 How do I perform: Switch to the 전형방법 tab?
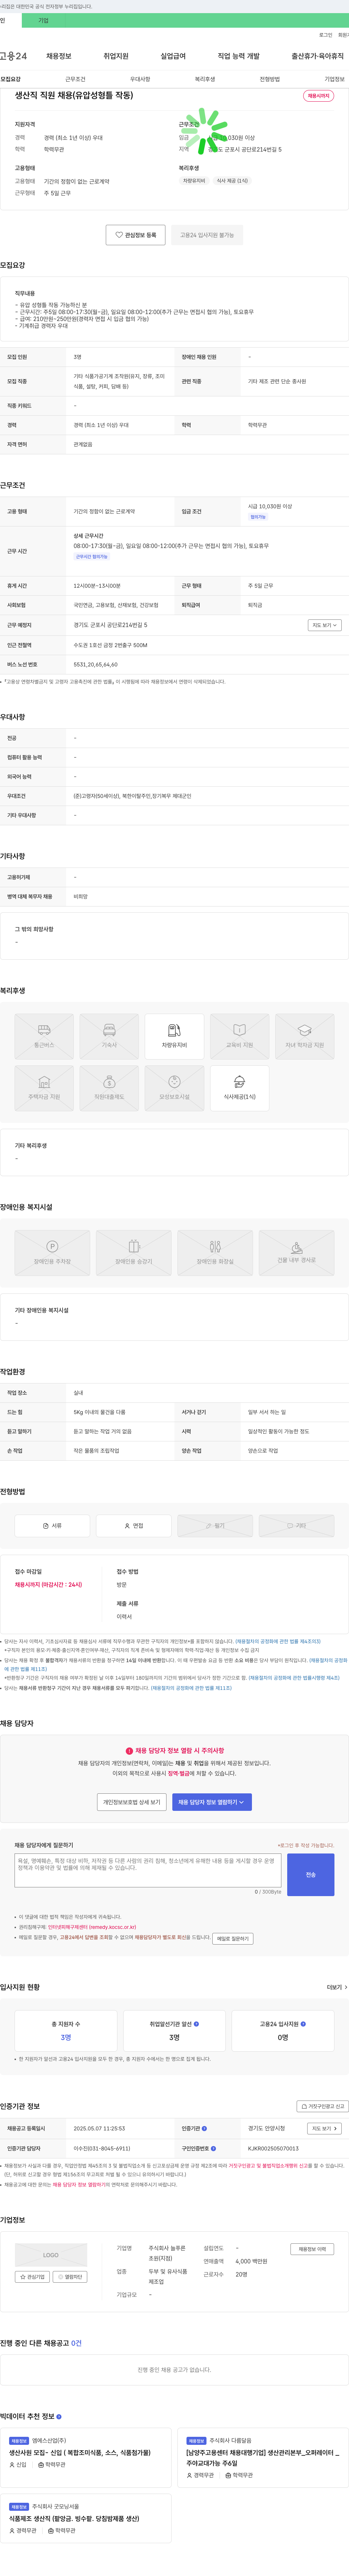point(269,79)
